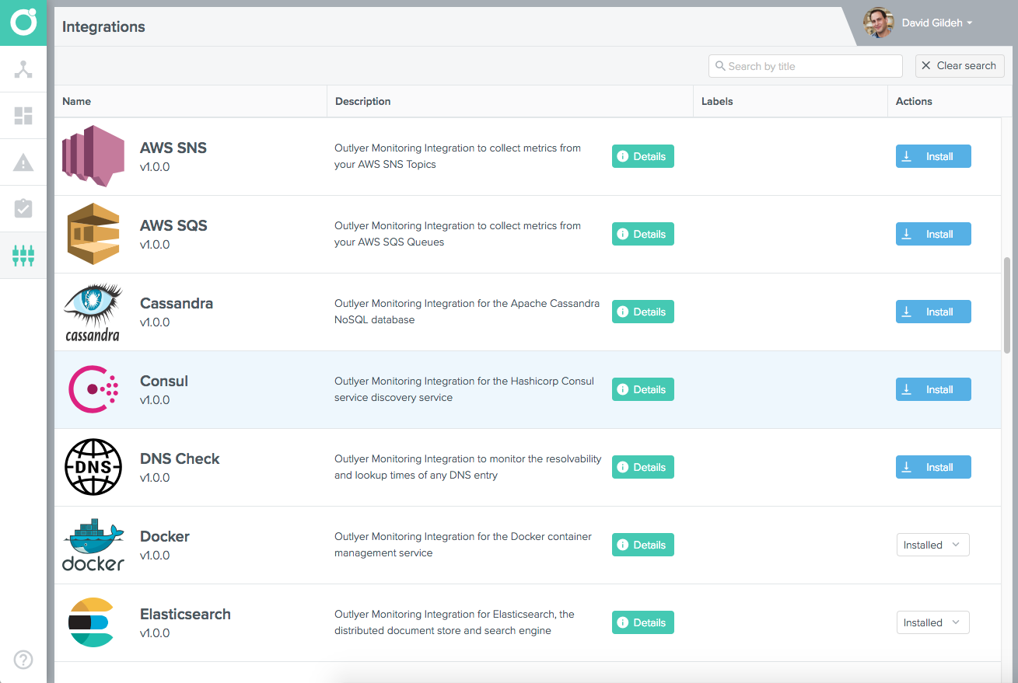This screenshot has width=1018, height=683.
Task: Click the Clear search button
Action: [960, 66]
